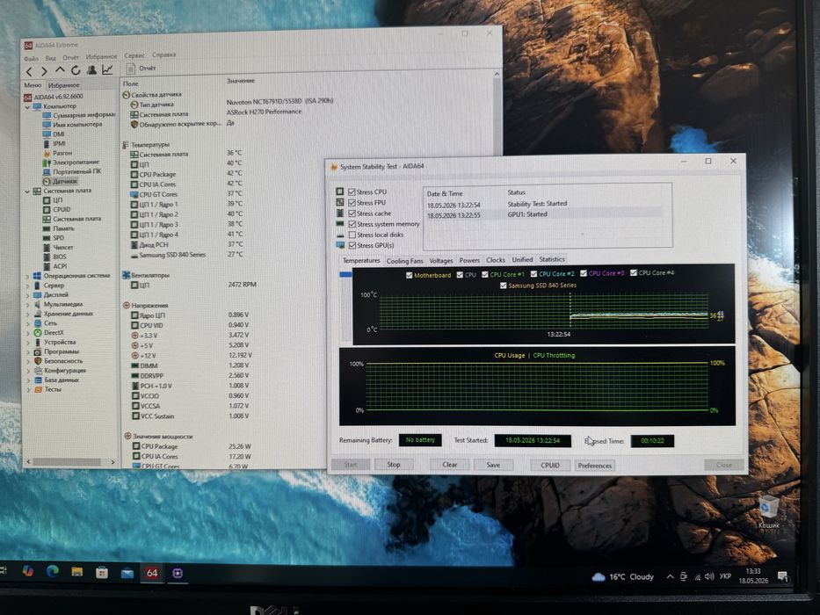Image resolution: width=820 pixels, height=615 pixels.
Task: Open the Вид menu
Action: click(x=50, y=57)
